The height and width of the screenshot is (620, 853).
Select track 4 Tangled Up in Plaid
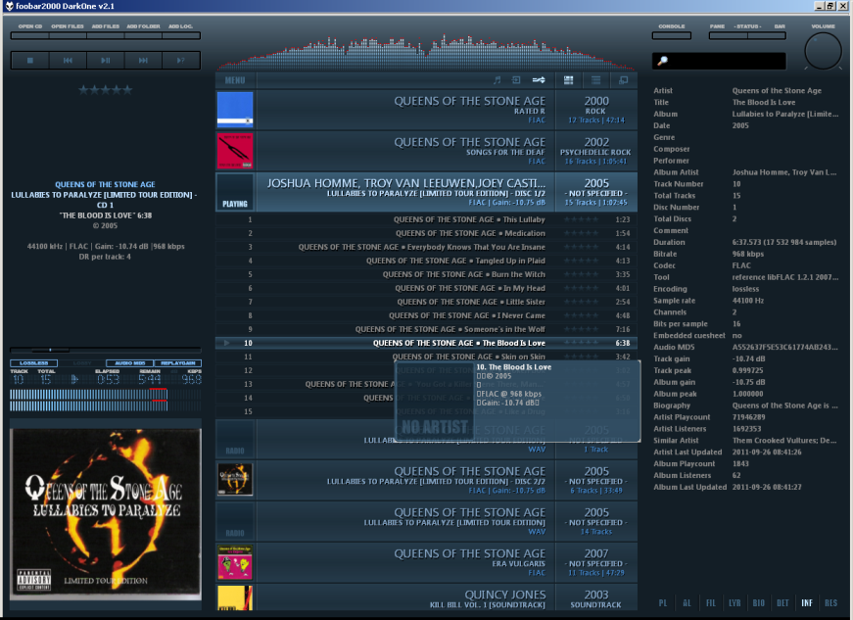(x=427, y=262)
